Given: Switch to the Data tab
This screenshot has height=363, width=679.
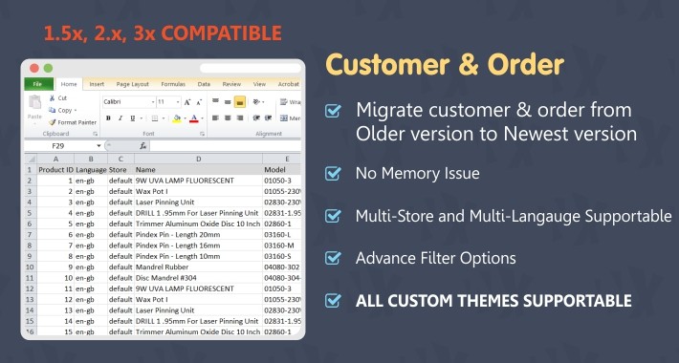Looking at the screenshot, I should (x=204, y=84).
